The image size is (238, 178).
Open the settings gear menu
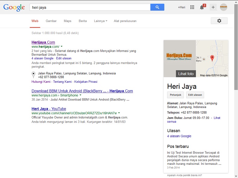(219, 21)
